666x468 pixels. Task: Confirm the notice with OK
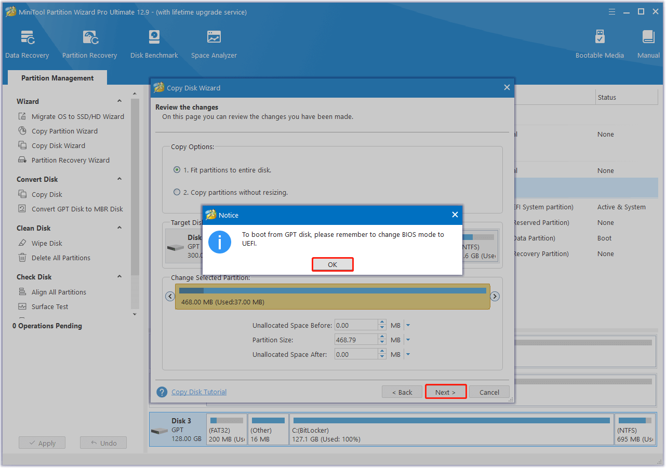click(x=332, y=264)
